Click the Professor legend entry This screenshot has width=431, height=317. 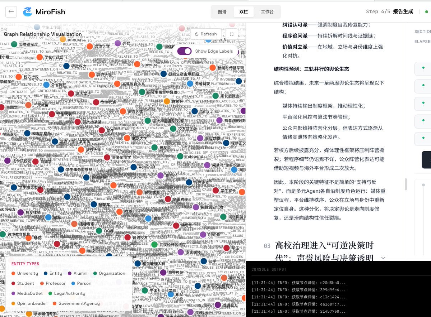pyautogui.click(x=53, y=283)
